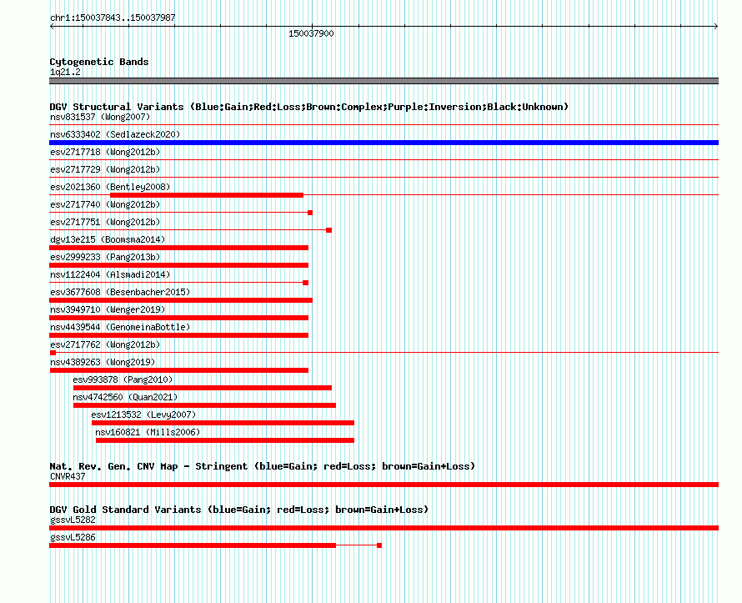Open dgv13e215 (Boomsma2014) variant label
Viewport: 742px width, 603px height.
coord(108,239)
